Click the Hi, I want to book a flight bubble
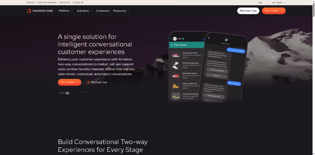This screenshot has width=315, height=155. (236, 51)
